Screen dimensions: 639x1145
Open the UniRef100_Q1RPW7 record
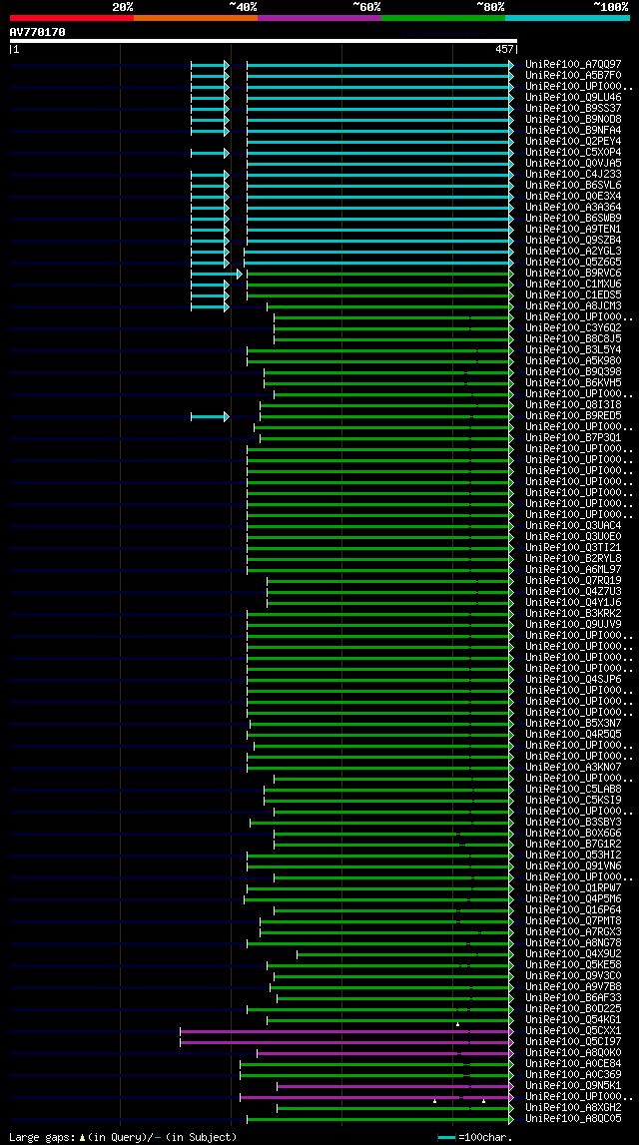[573, 888]
